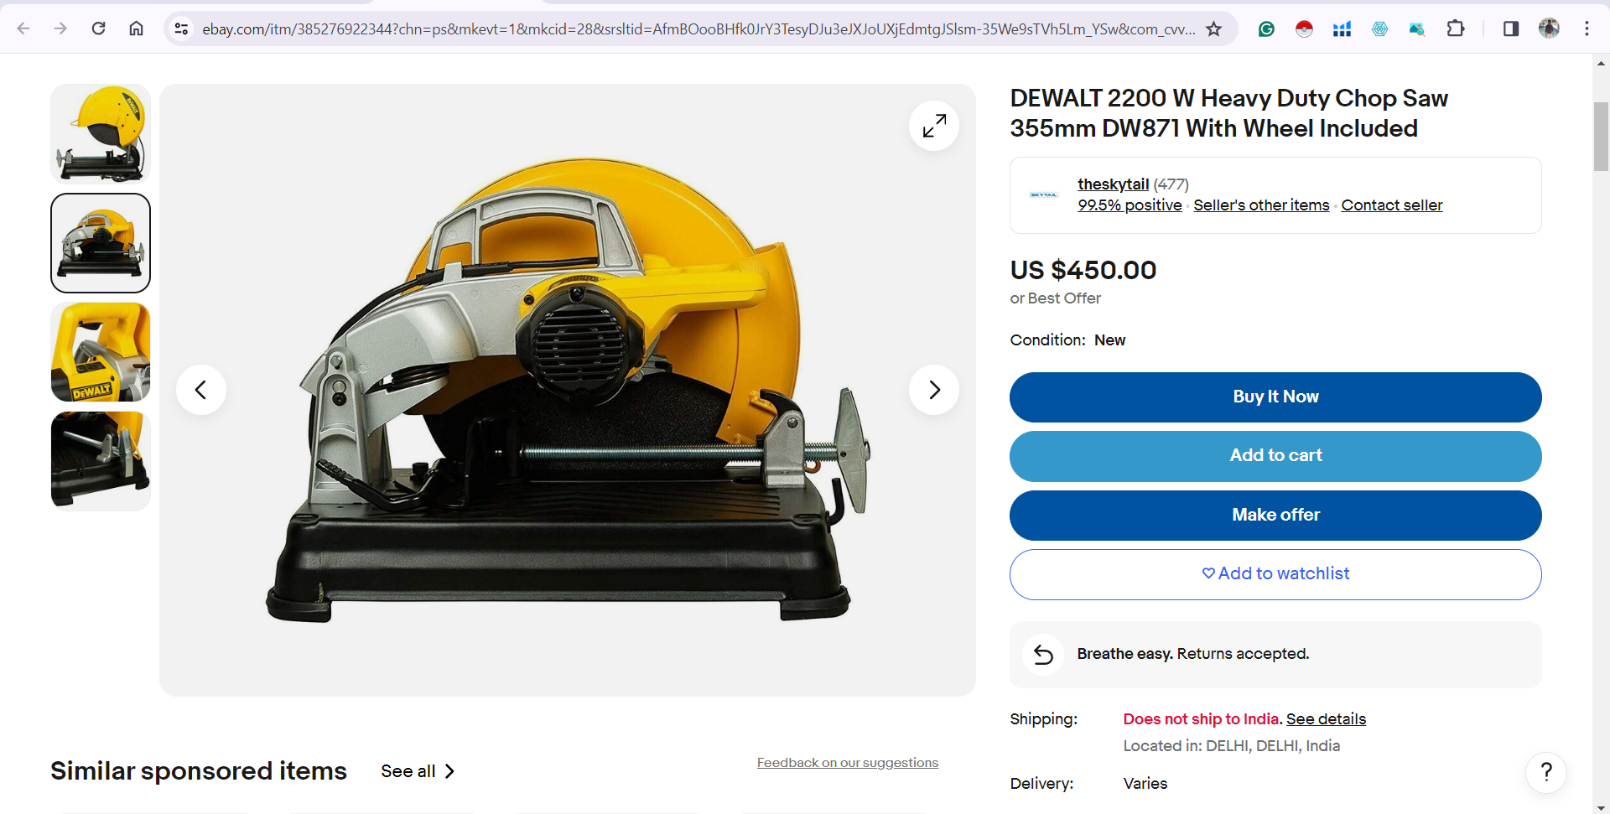Image resolution: width=1610 pixels, height=814 pixels.
Task: Open the red Pokeball extension icon
Action: (1304, 29)
